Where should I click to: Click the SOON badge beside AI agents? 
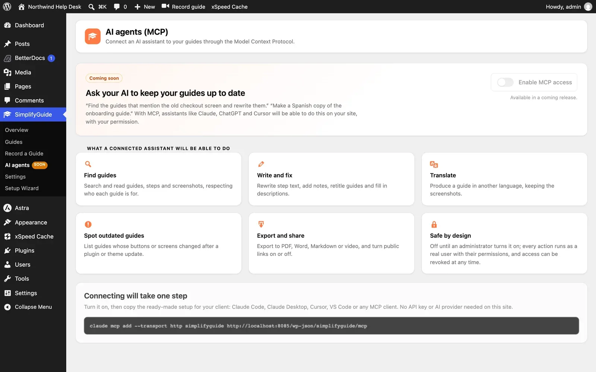click(39, 165)
